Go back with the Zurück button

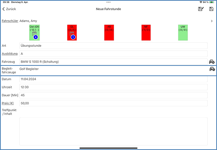pos(9,9)
